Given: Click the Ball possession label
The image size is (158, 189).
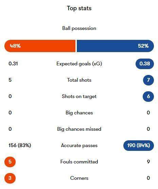Looking at the screenshot, I should [79, 29].
